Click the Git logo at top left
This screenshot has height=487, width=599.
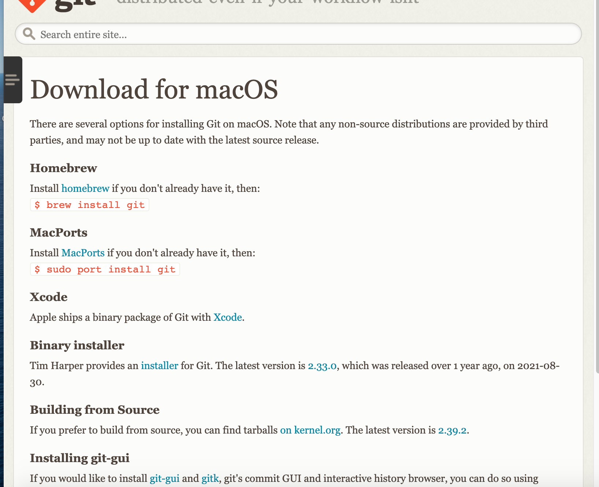[57, 5]
